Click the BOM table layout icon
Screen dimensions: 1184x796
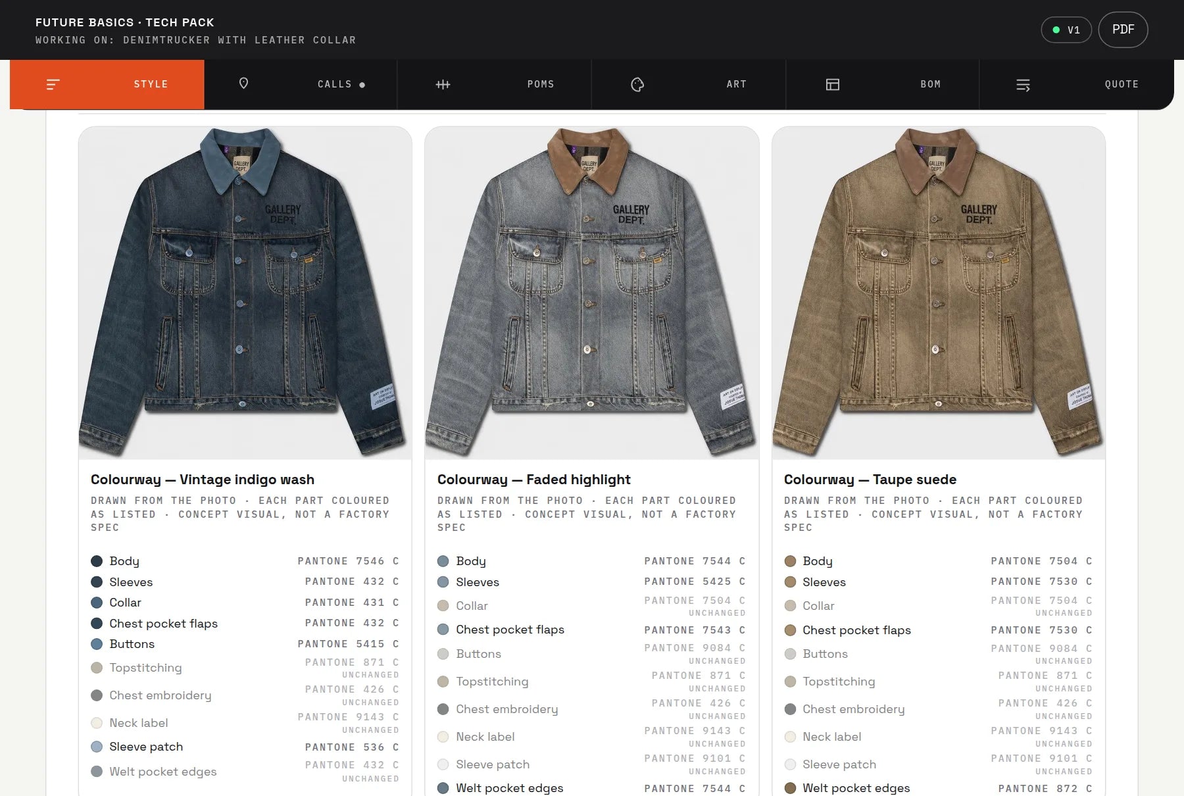833,84
